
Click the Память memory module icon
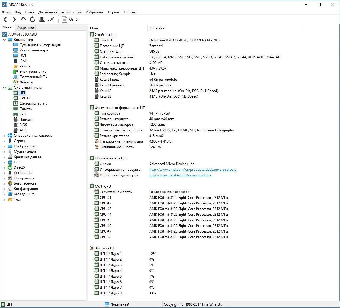coord(16,109)
